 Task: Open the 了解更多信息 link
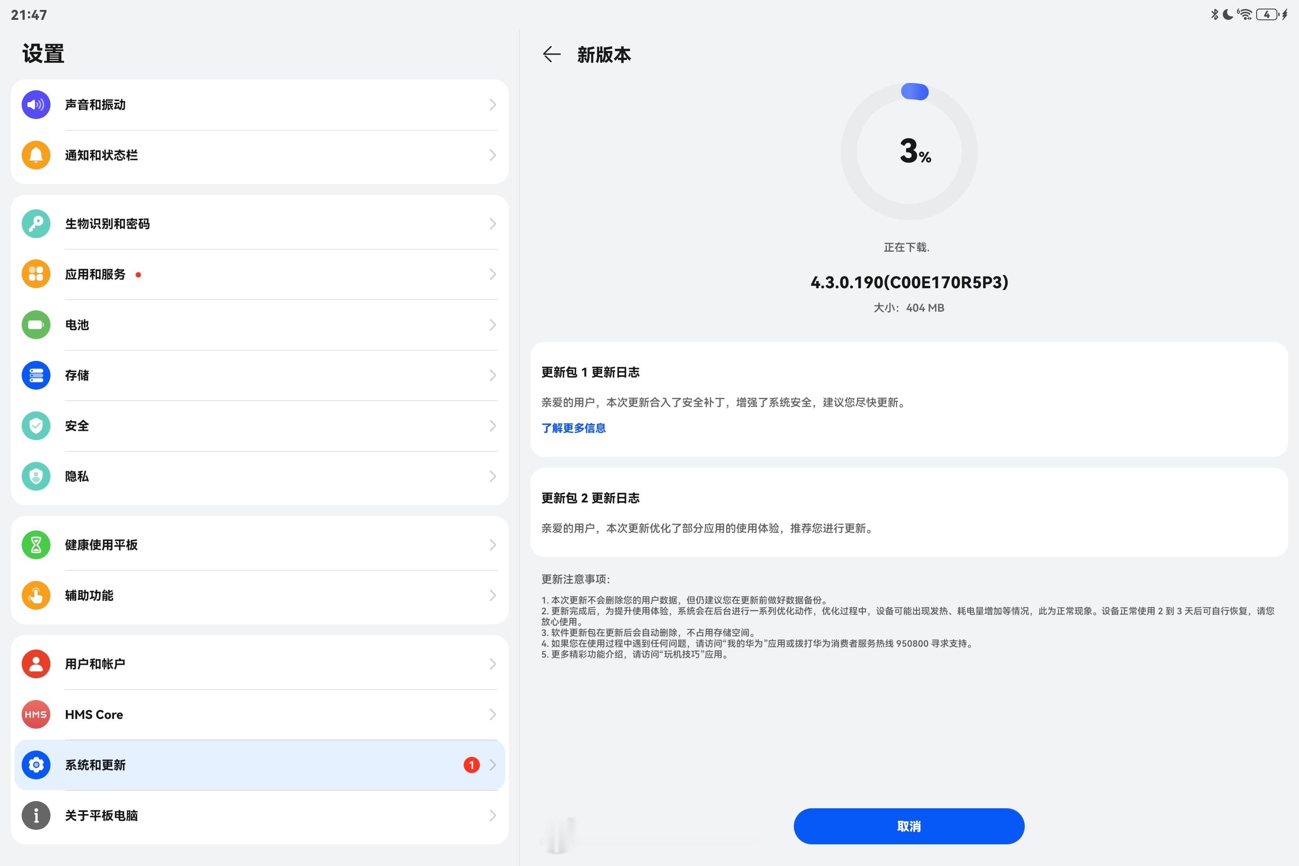pos(573,428)
